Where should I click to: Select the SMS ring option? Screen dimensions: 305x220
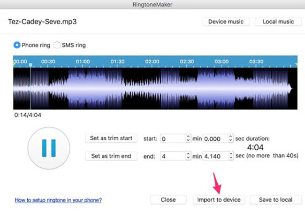click(58, 46)
